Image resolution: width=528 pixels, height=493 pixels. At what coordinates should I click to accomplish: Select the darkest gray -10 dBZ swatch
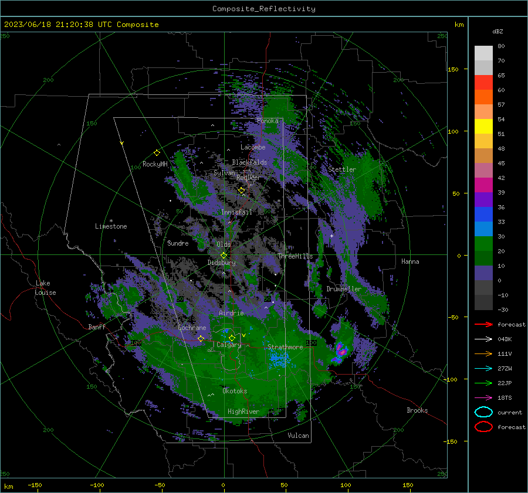tap(483, 302)
